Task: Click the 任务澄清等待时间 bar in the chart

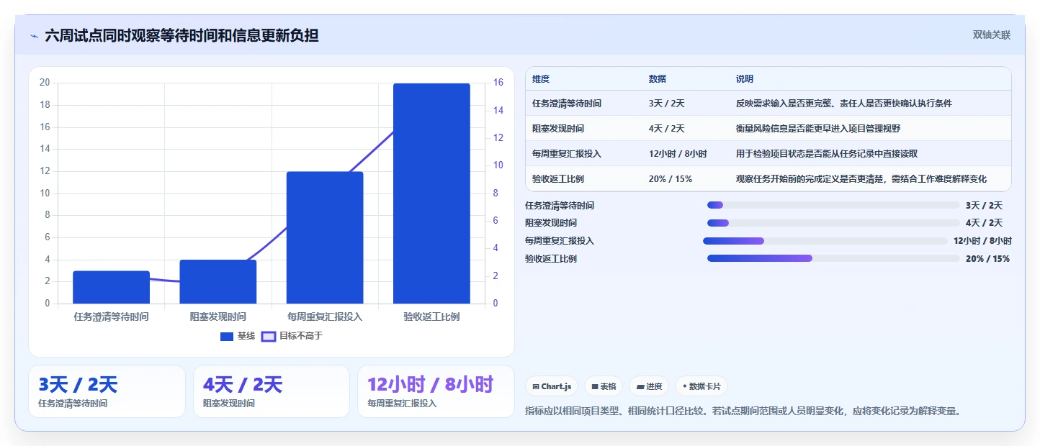Action: point(111,287)
